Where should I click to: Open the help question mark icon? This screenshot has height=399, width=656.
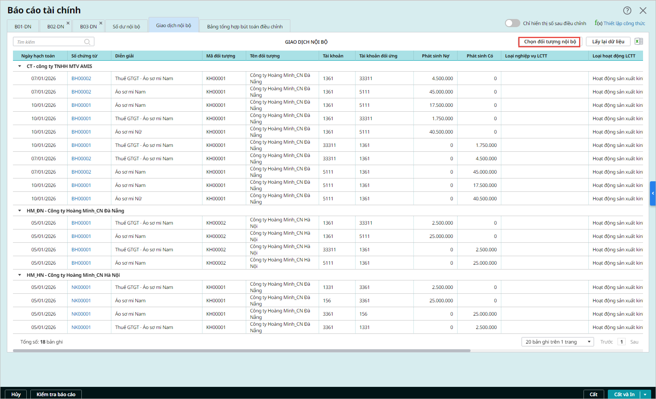point(627,11)
